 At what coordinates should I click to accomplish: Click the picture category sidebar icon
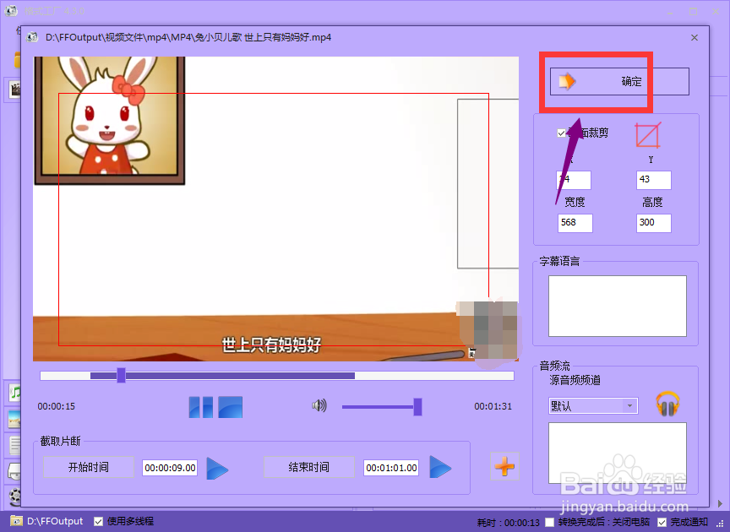click(x=15, y=419)
